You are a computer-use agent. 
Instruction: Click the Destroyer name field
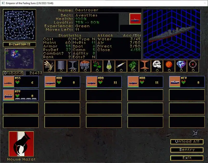(x=108, y=10)
